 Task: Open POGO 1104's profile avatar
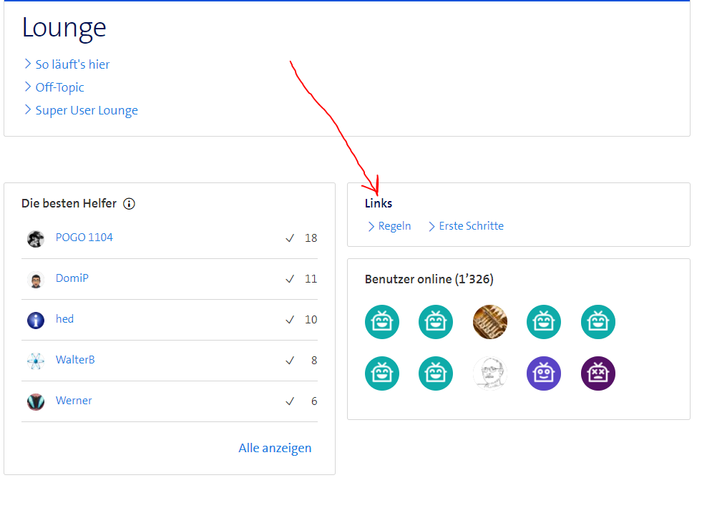pyautogui.click(x=36, y=239)
